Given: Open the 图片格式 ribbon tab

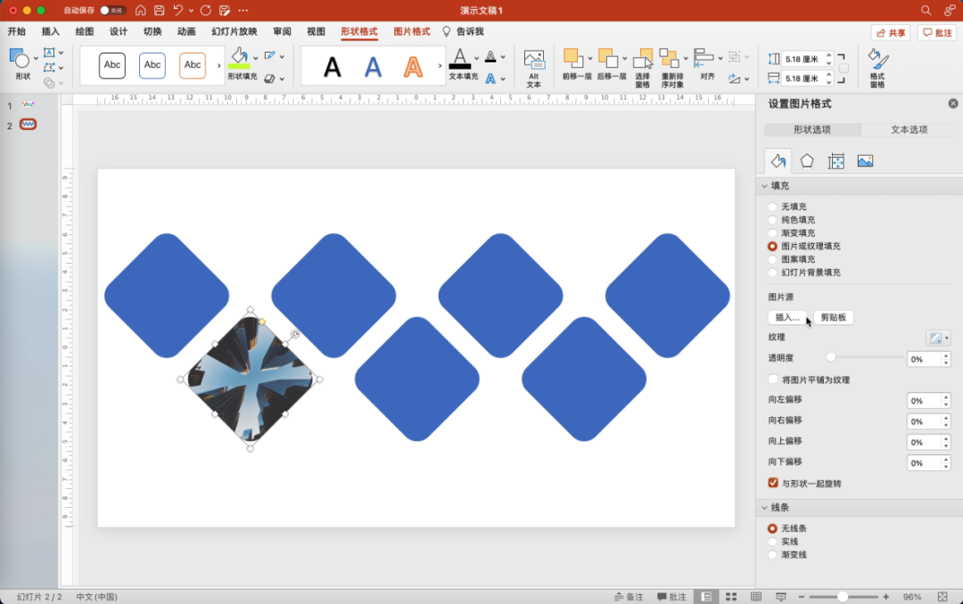Looking at the screenshot, I should coord(411,31).
